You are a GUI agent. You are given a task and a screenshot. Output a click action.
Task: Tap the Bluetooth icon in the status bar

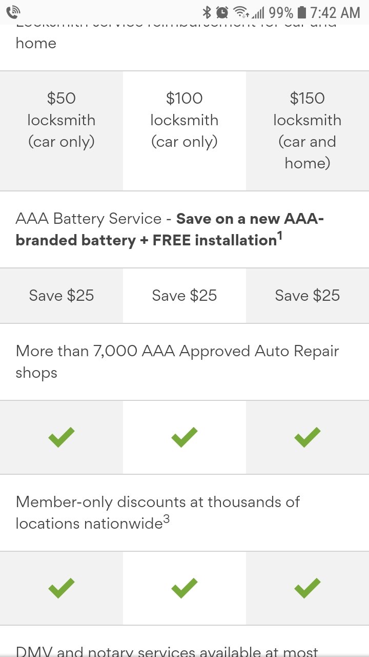(x=207, y=12)
